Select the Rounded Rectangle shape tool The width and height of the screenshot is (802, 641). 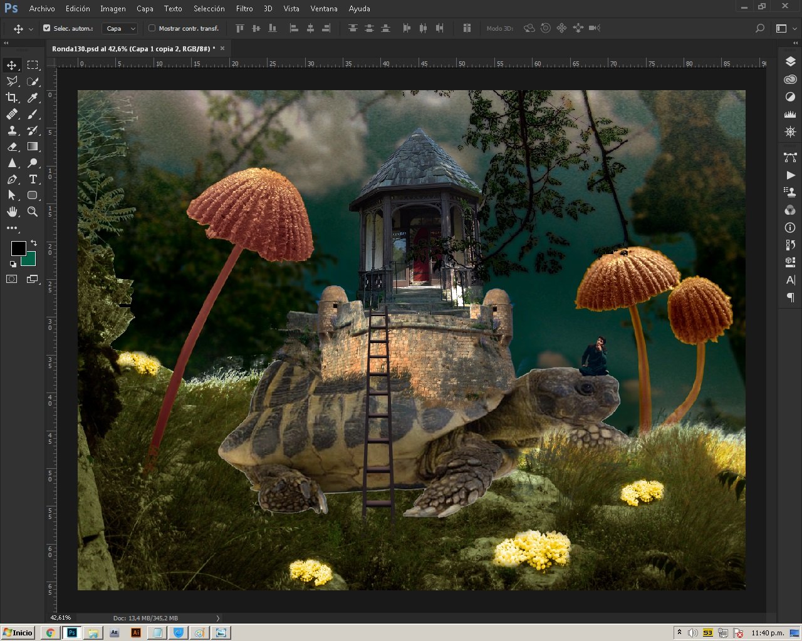click(33, 195)
